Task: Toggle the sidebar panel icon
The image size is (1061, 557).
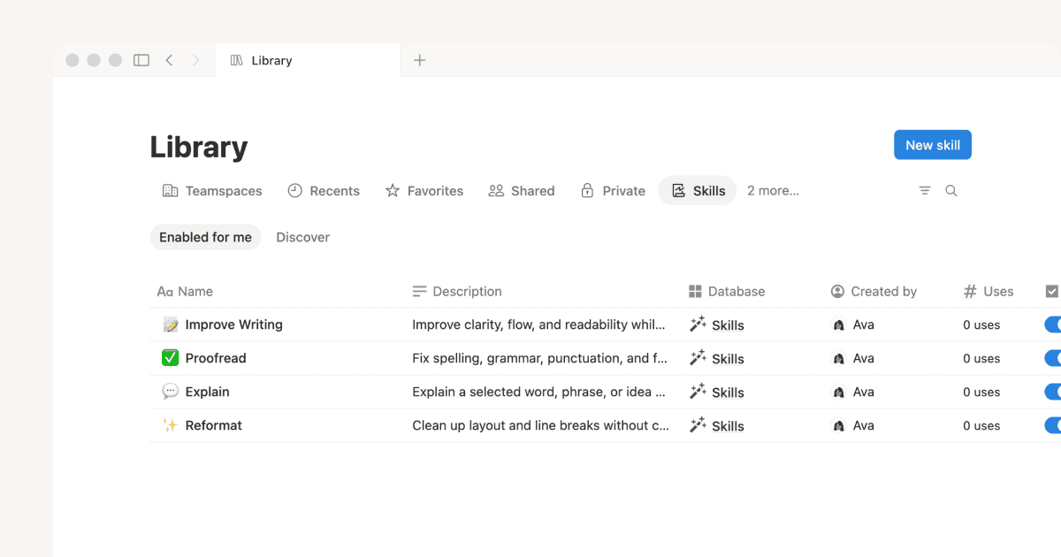Action: (x=141, y=60)
